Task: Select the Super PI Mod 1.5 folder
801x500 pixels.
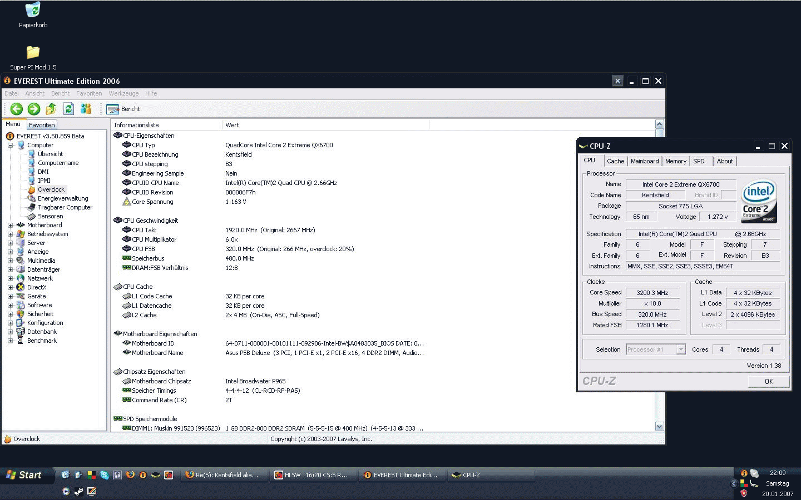Action: point(33,58)
